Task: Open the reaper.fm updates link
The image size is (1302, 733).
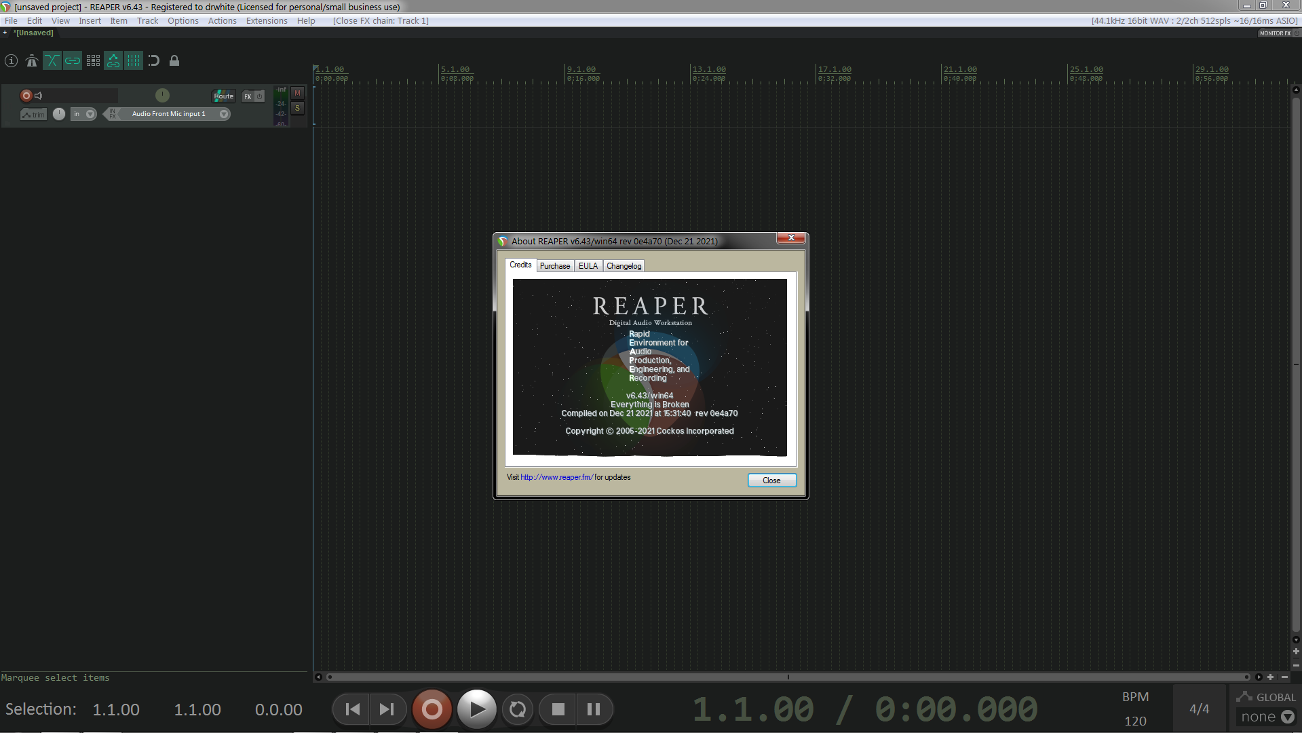Action: [556, 477]
